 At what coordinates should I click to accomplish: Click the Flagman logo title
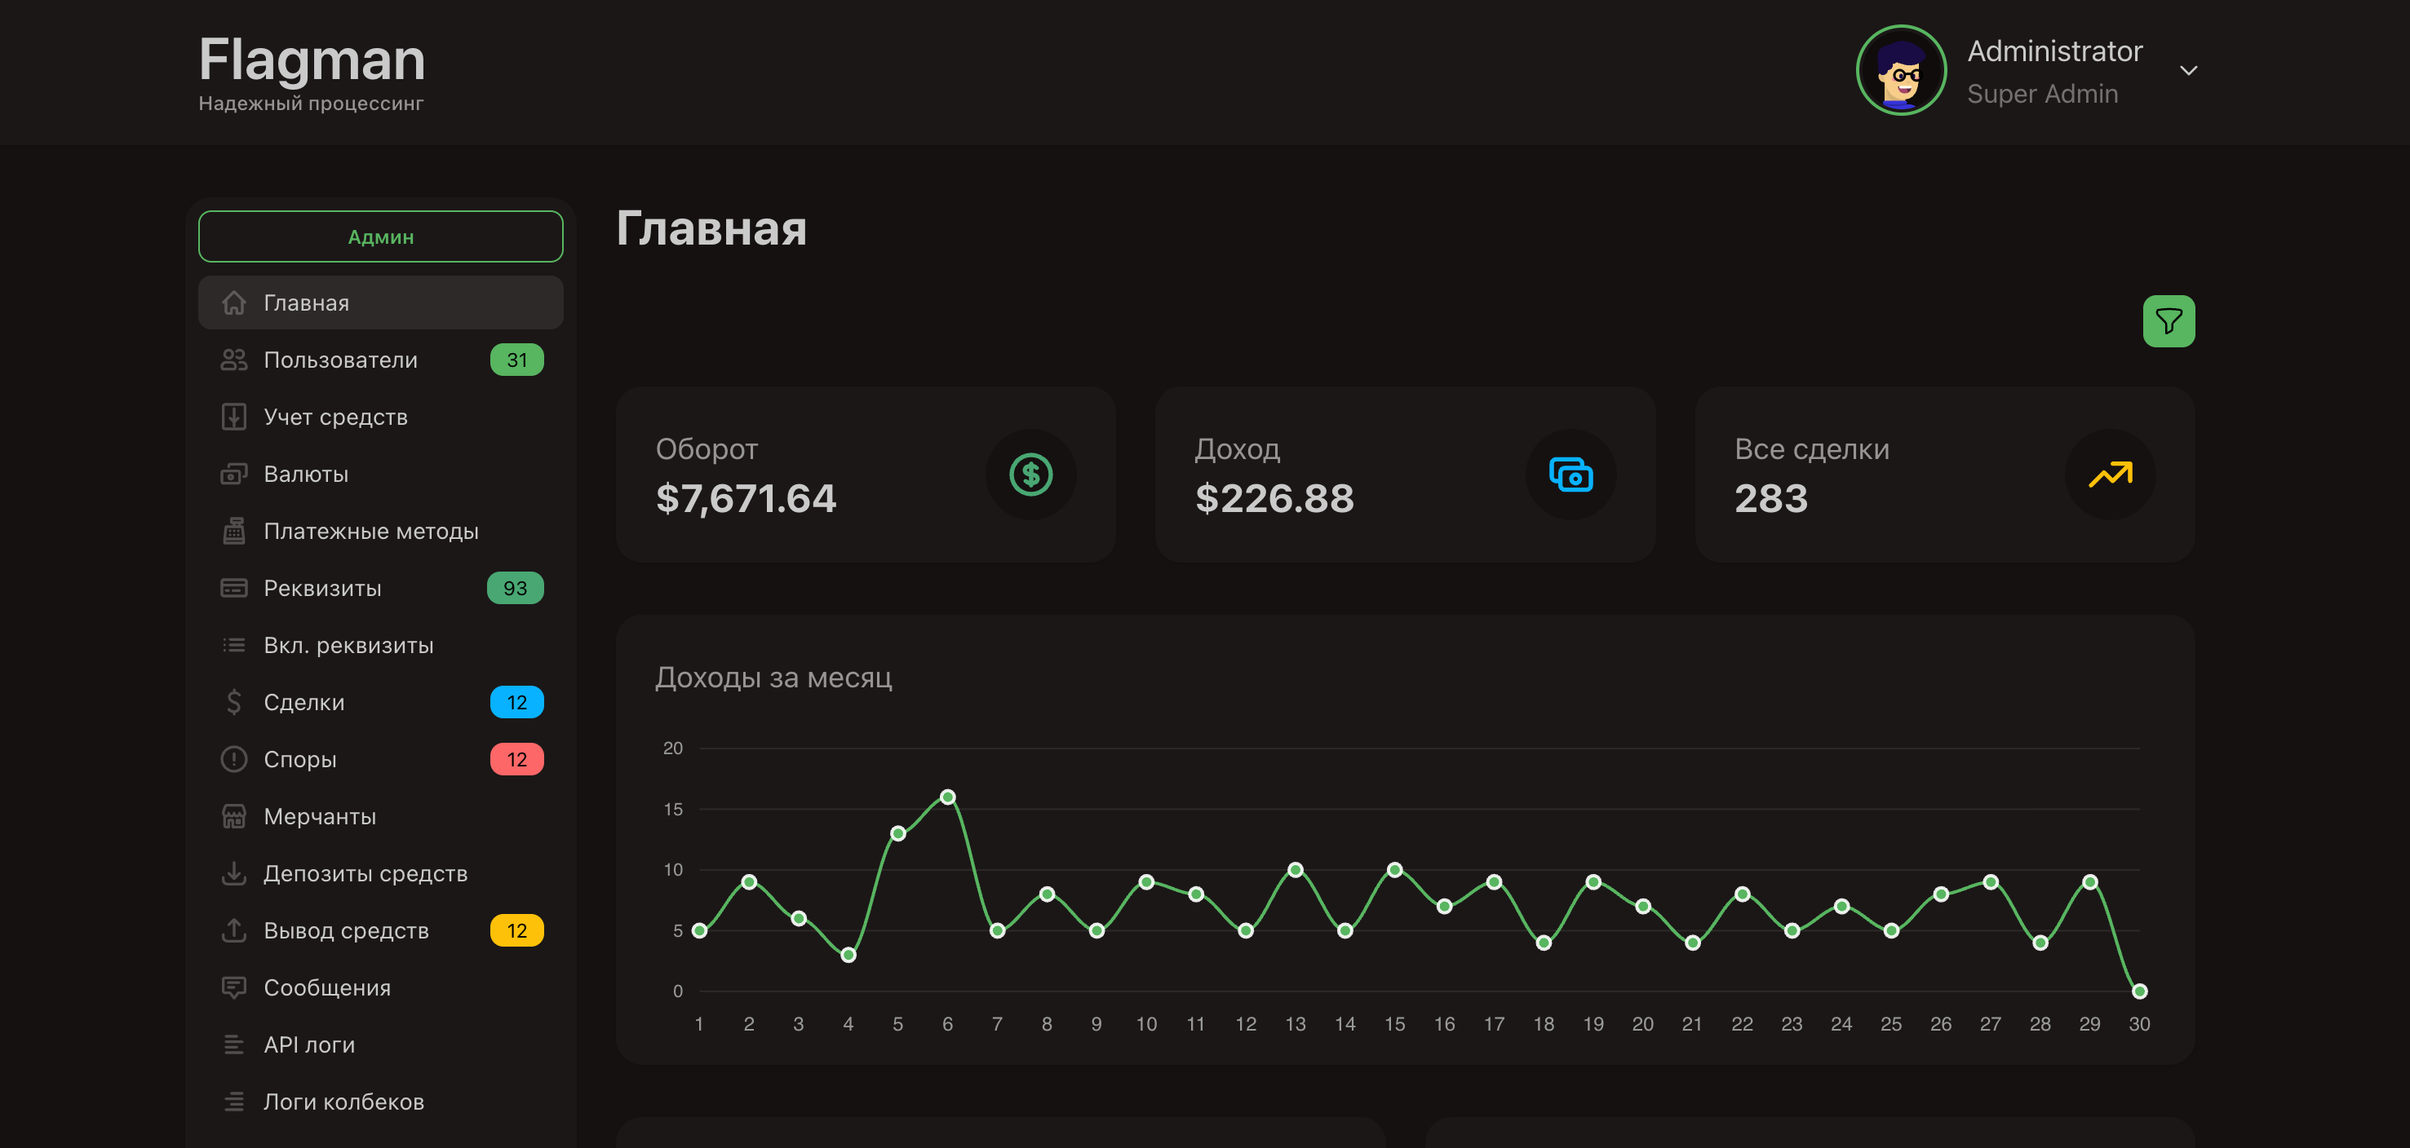point(312,60)
